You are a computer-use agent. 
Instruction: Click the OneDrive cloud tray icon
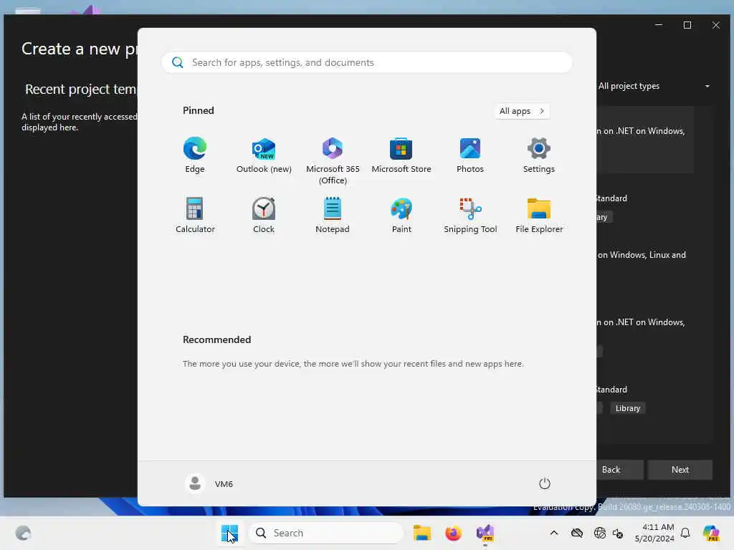[x=577, y=533]
